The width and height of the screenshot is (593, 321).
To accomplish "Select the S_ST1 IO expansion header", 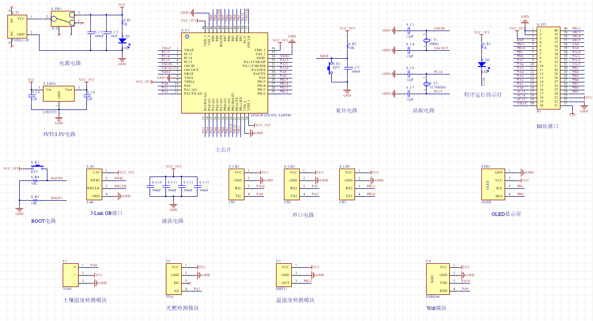I will (x=549, y=68).
